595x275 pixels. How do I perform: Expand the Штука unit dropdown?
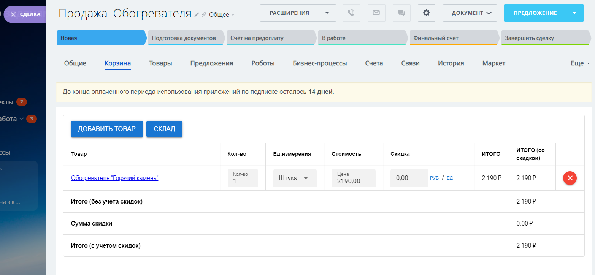point(295,178)
